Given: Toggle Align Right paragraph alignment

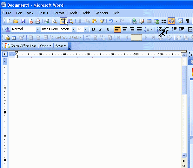Looking at the screenshot, I should [132, 29].
